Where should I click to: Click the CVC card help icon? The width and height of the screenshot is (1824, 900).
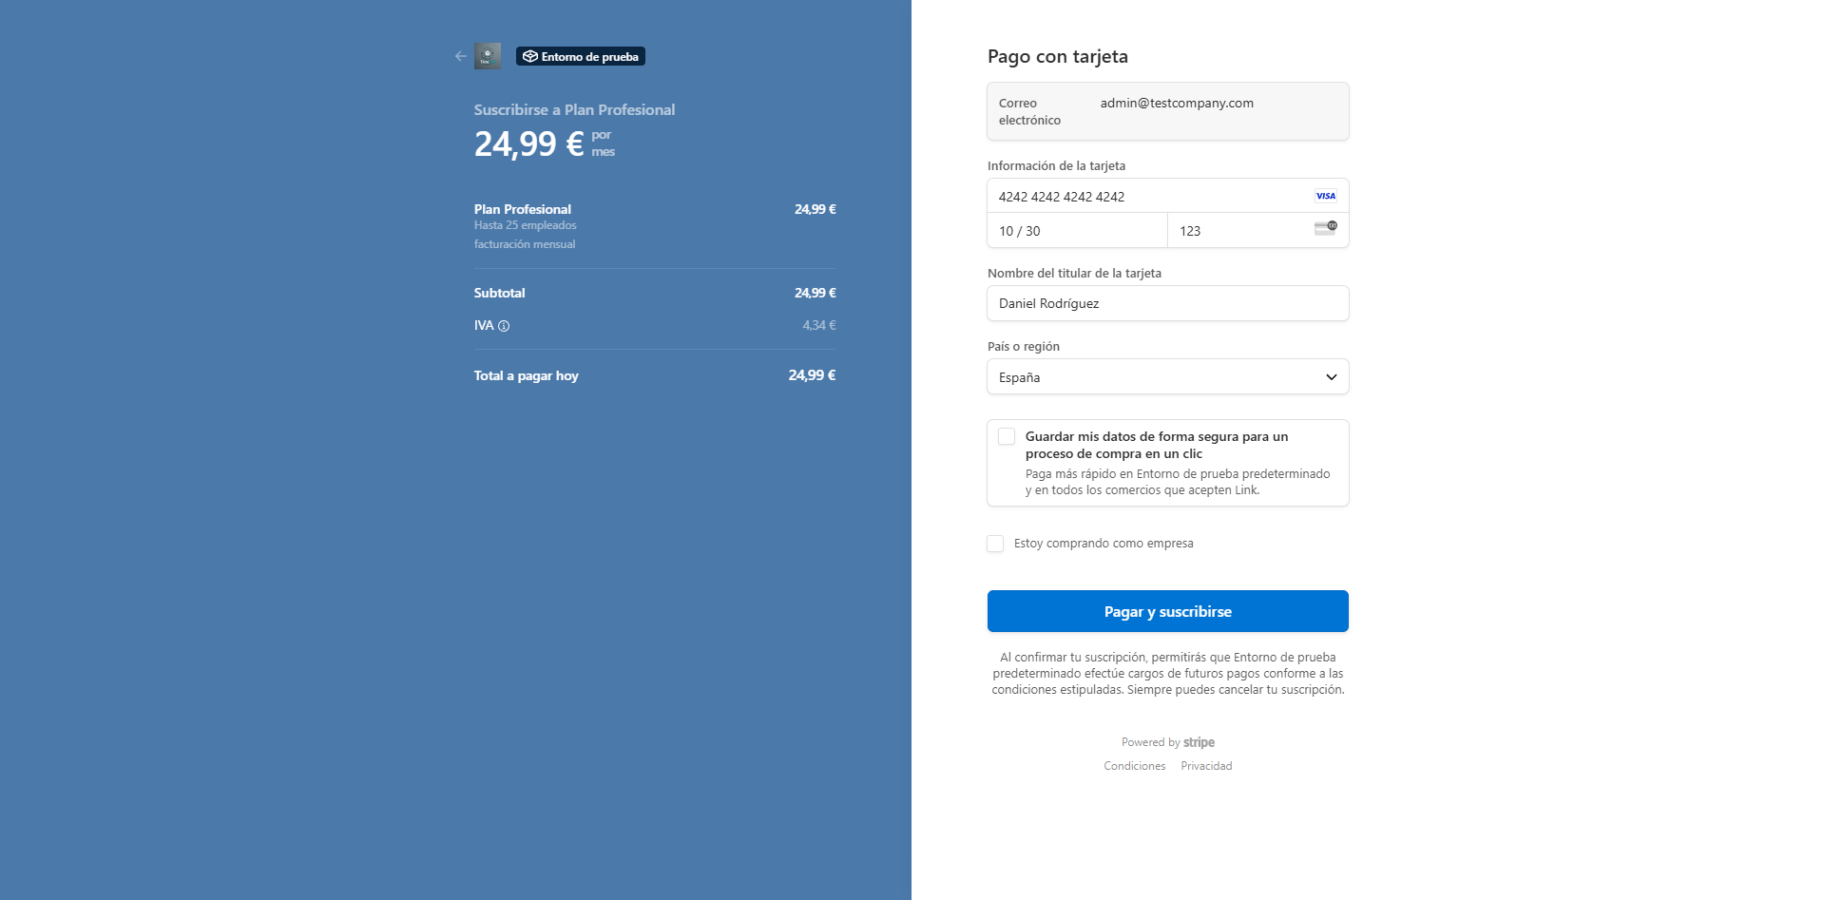click(x=1326, y=228)
